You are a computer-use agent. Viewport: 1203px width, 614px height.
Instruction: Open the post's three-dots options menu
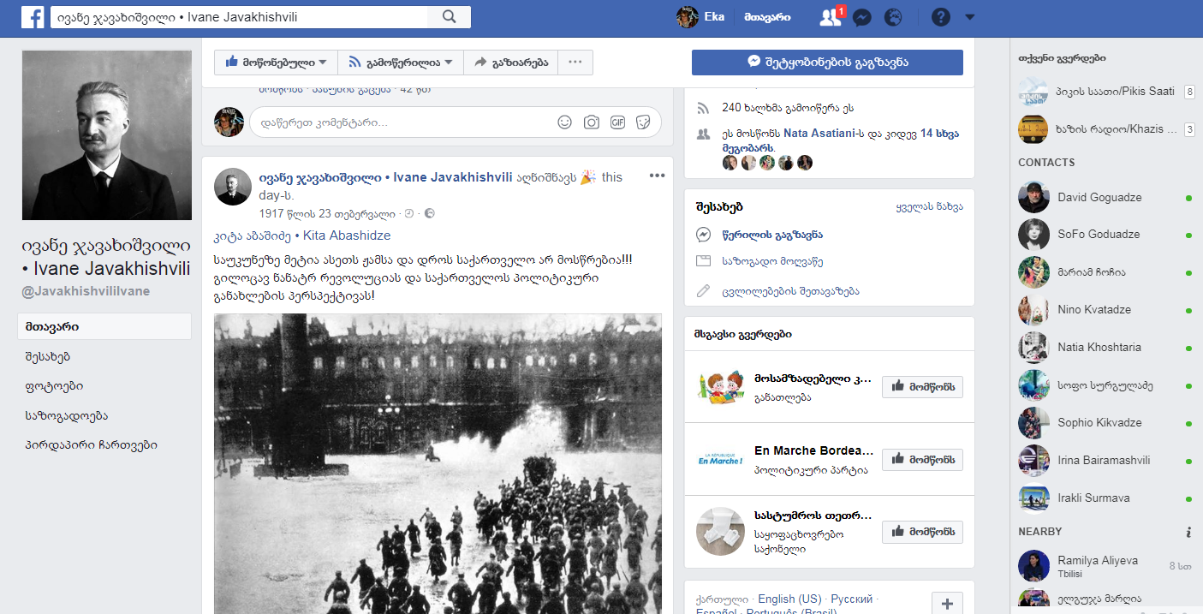pyautogui.click(x=657, y=176)
